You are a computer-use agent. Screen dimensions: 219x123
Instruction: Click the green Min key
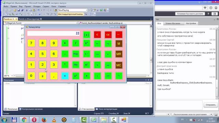[76, 65]
